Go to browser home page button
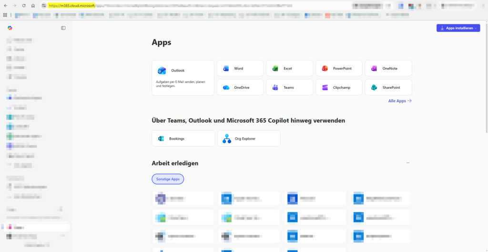Viewport: 488px width, 252px height. pyautogui.click(x=33, y=6)
